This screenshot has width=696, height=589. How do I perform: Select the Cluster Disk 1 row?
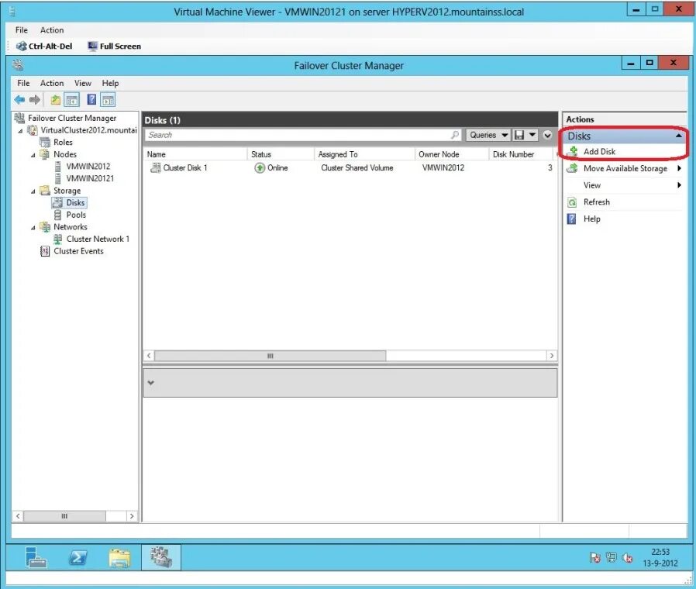[x=350, y=167]
